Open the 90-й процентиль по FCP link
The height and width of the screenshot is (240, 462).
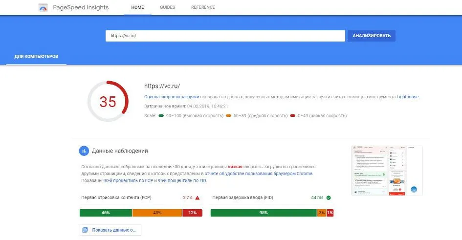tap(128, 180)
